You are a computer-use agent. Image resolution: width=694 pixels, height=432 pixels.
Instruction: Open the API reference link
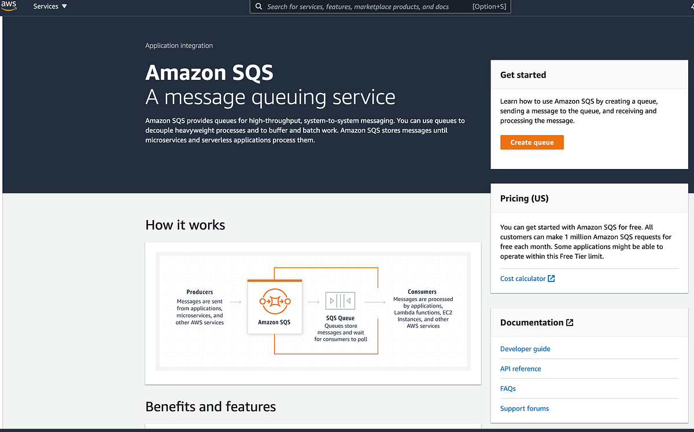pyautogui.click(x=520, y=368)
